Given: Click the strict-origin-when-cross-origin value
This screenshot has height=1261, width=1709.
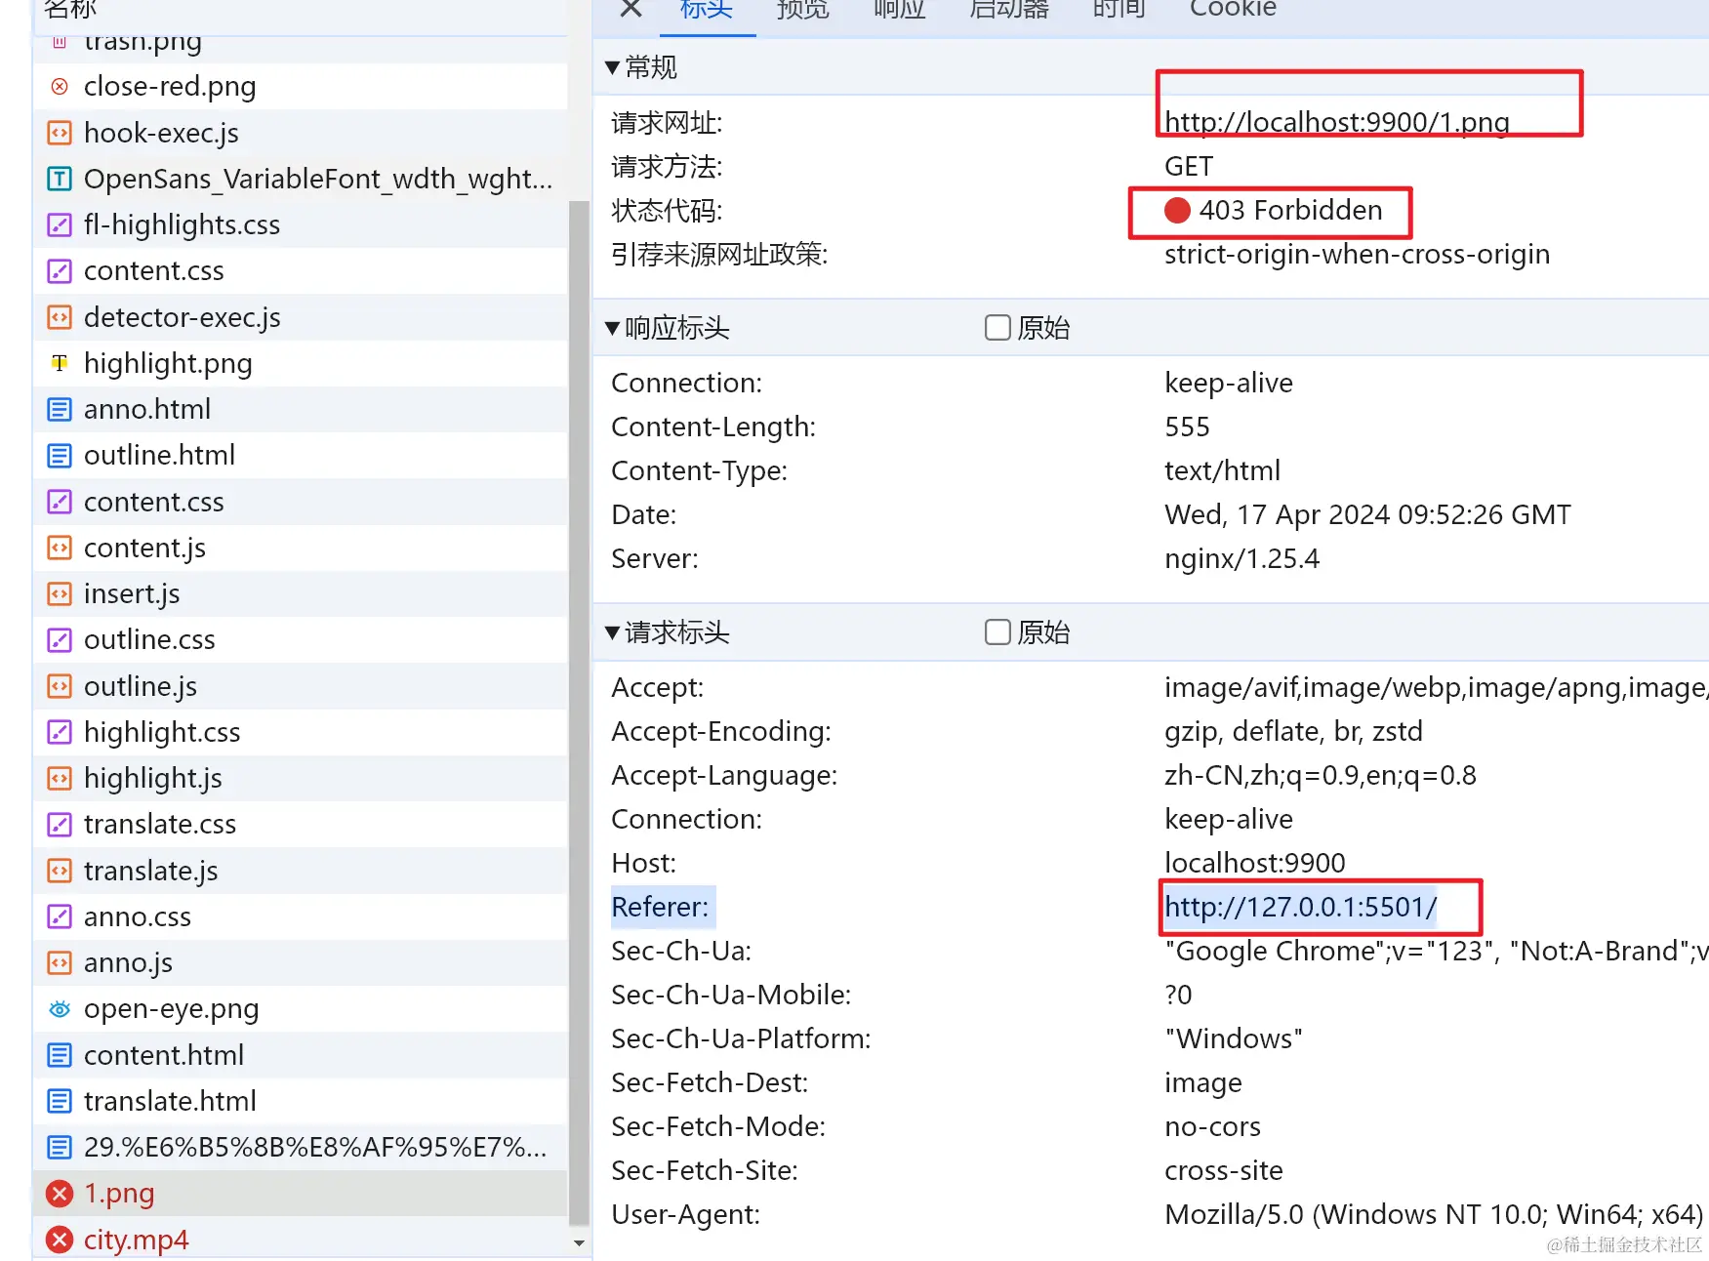Looking at the screenshot, I should click(1357, 254).
